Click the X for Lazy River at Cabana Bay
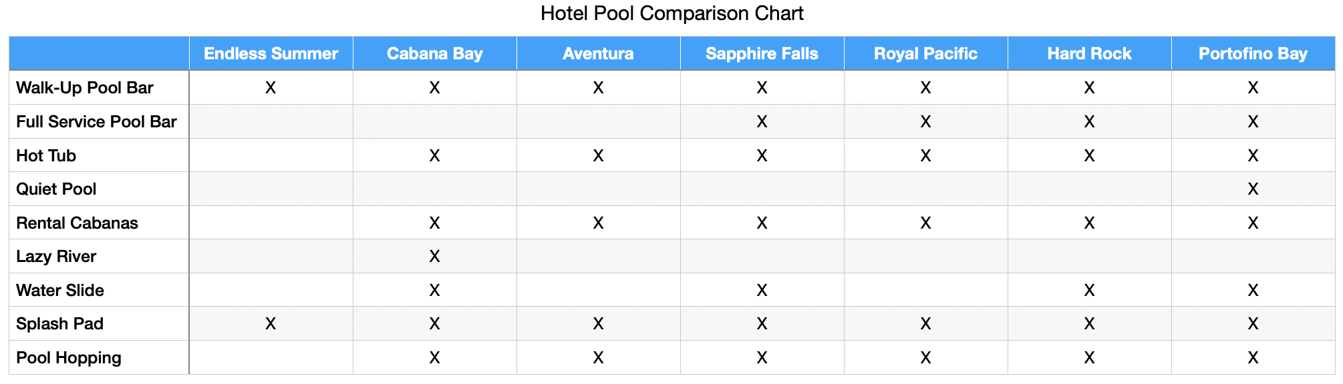 pyautogui.click(x=434, y=256)
